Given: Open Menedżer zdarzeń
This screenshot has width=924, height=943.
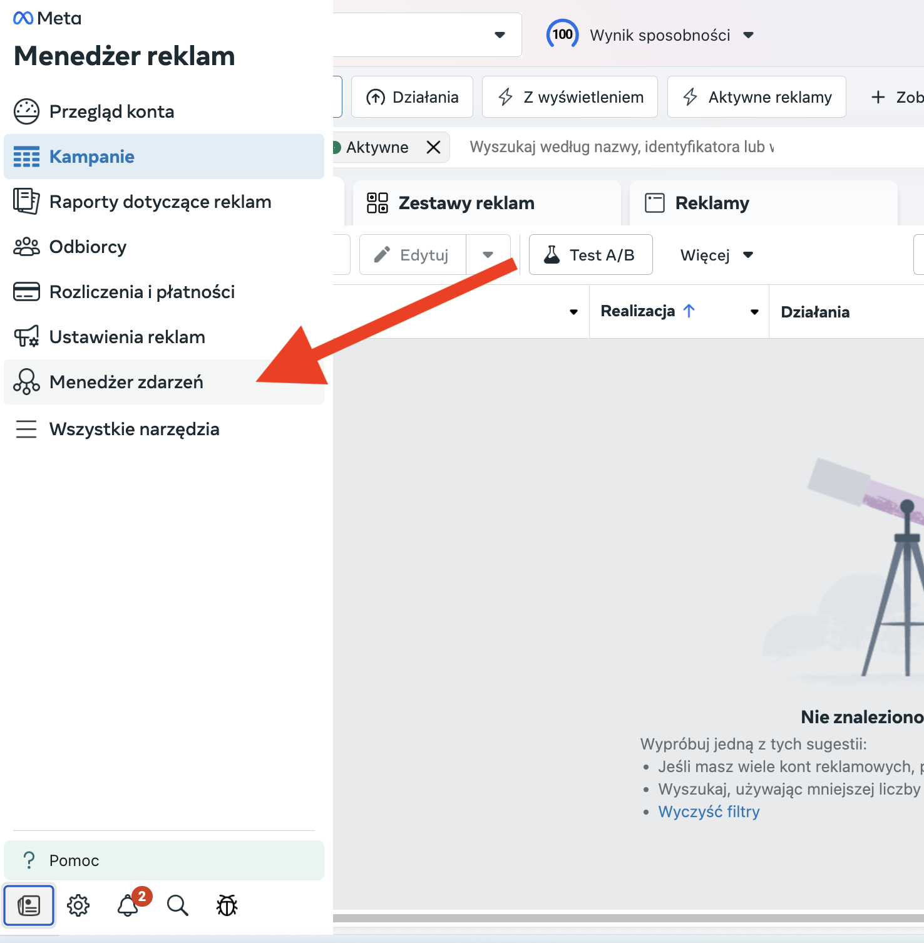Looking at the screenshot, I should (164, 382).
